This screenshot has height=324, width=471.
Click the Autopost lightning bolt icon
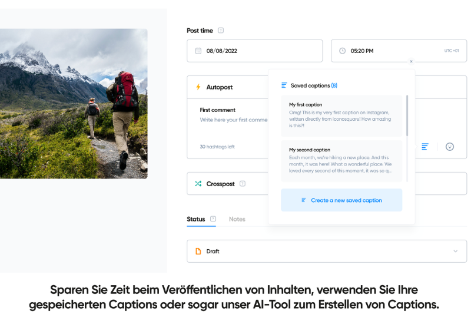coord(198,87)
